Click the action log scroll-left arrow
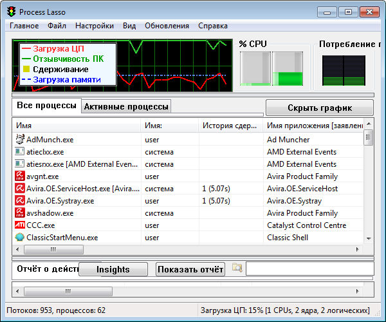Image resolution: width=386 pixels, height=322 pixels. (x=17, y=291)
